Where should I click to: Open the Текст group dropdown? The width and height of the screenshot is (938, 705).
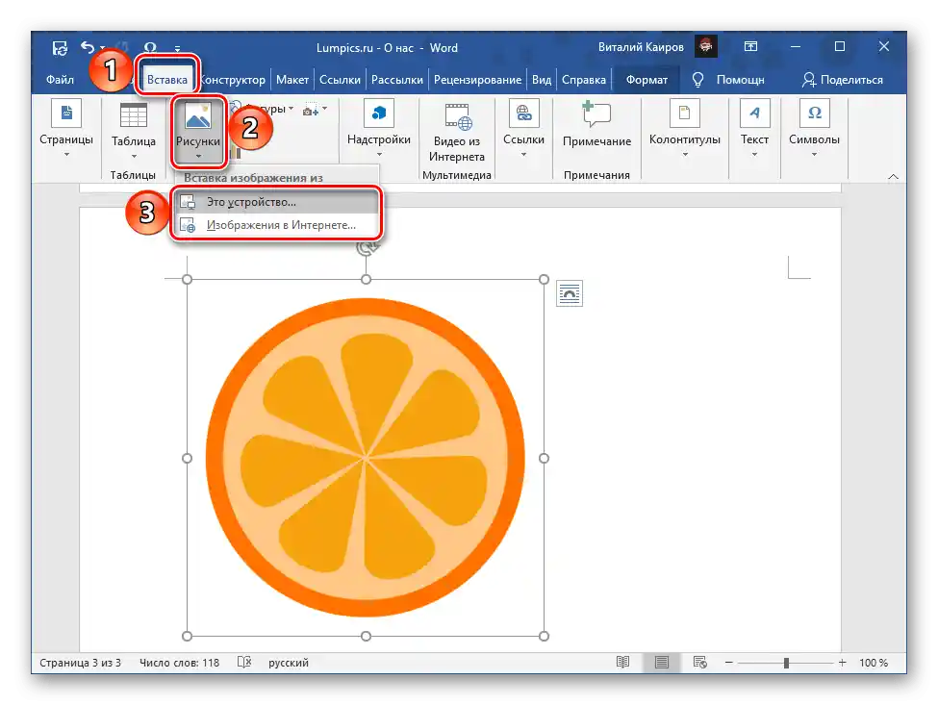[754, 130]
